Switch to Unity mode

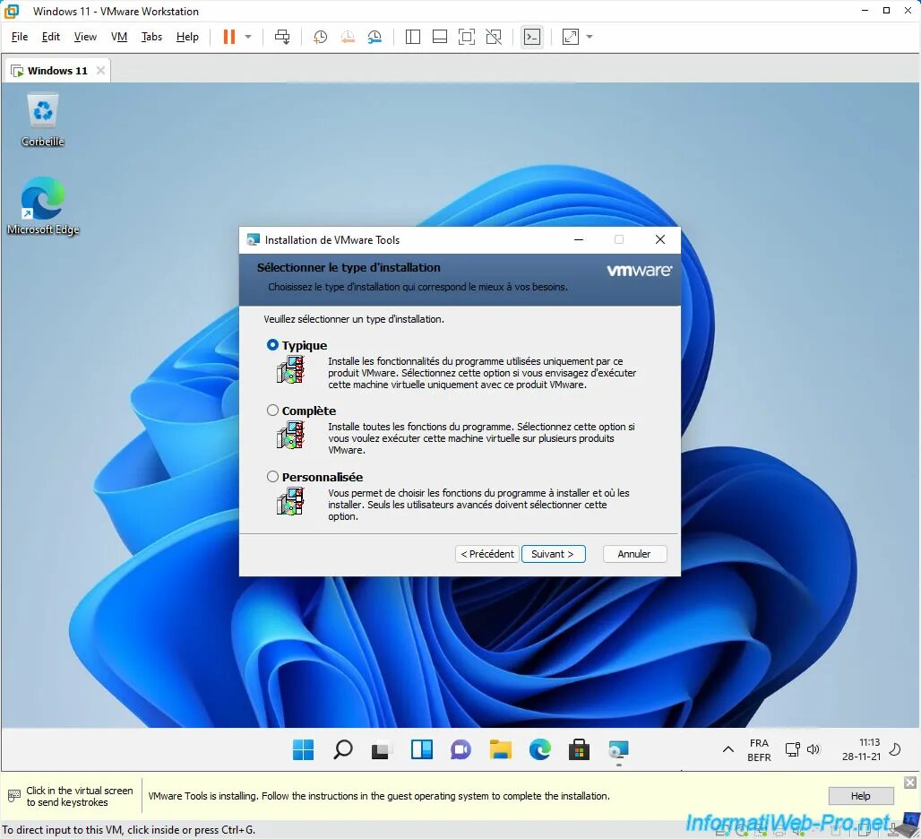tap(494, 37)
